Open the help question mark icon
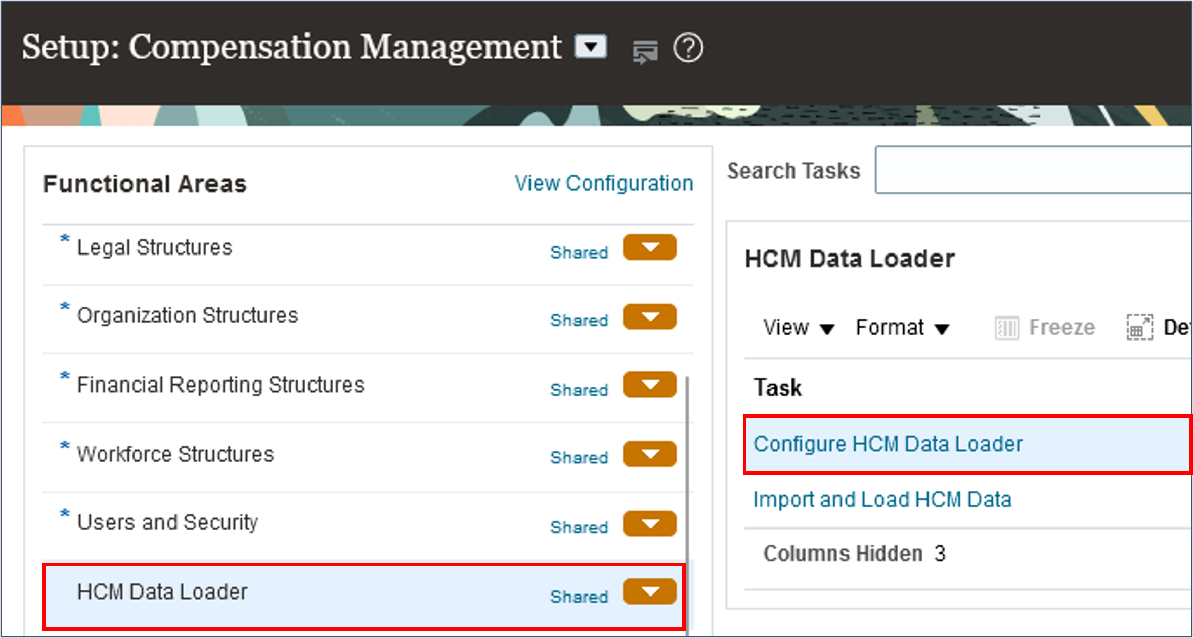Screen dimensions: 1193x638 tap(688, 48)
